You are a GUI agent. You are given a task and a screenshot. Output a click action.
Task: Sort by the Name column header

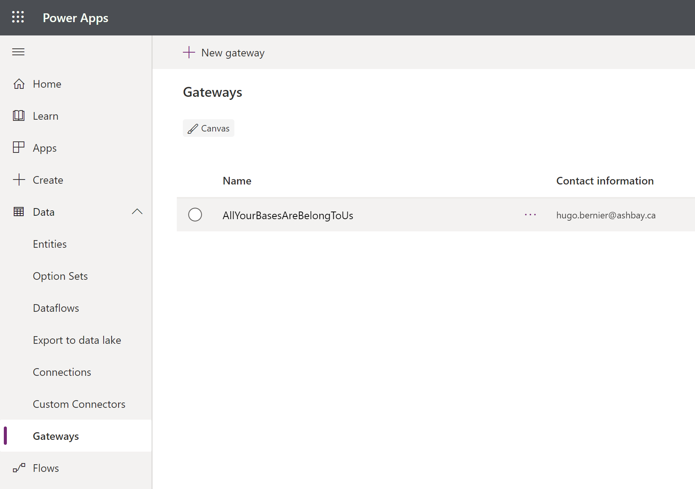pyautogui.click(x=237, y=181)
